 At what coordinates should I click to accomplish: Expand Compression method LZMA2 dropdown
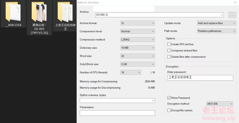[x=137, y=39]
